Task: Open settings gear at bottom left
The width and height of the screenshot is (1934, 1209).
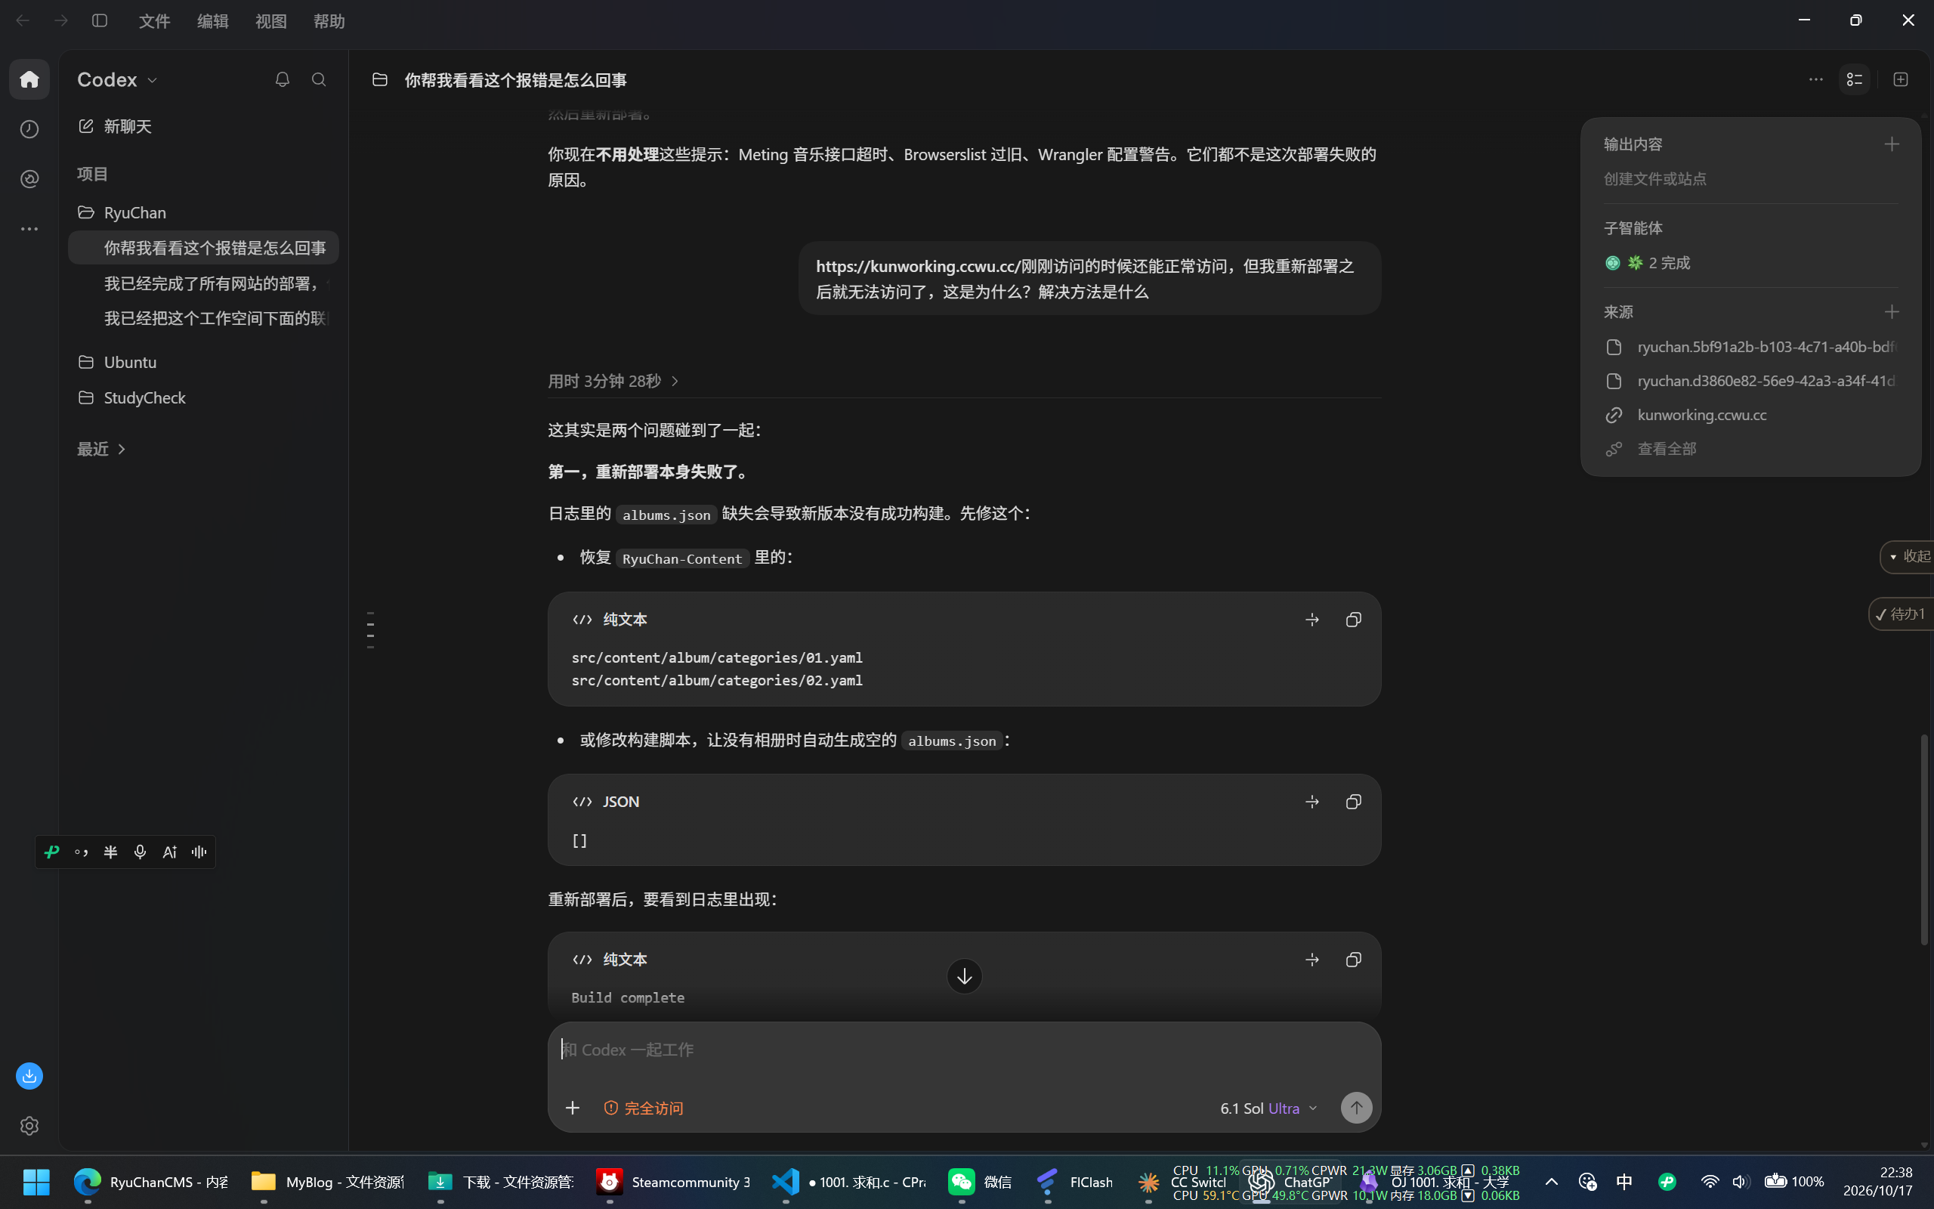Action: pyautogui.click(x=29, y=1126)
